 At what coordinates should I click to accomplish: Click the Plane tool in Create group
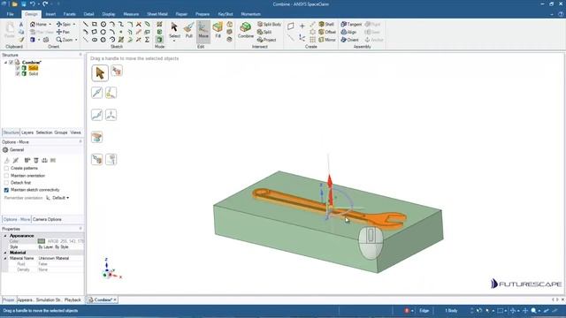[x=291, y=26]
